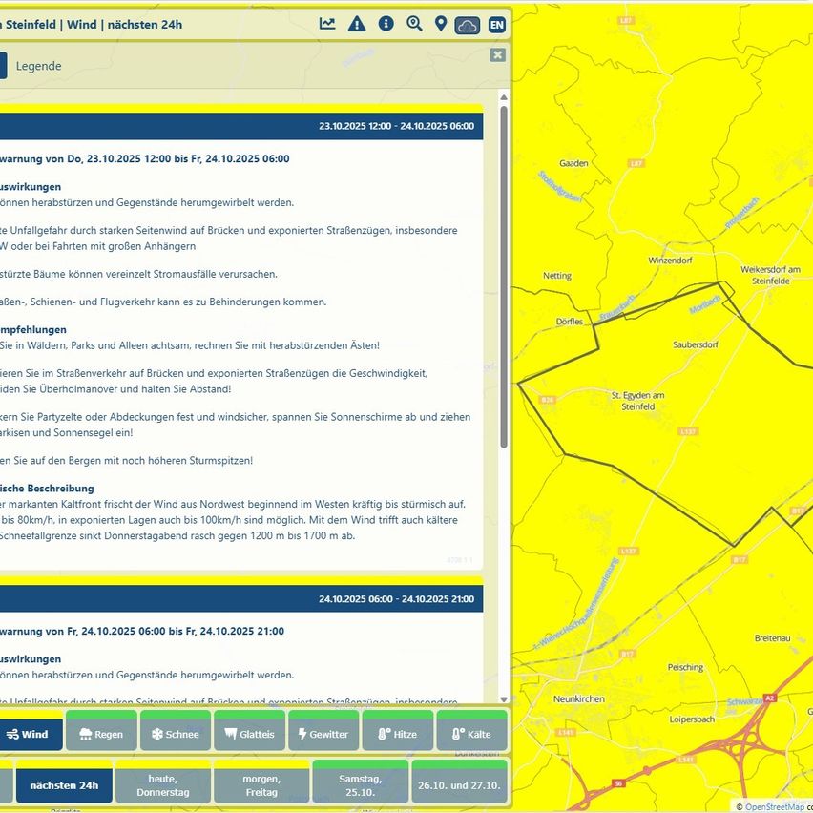Viewport: 813px width, 813px height.
Task: Open the OpenStreetMap attribution link
Action: [774, 807]
